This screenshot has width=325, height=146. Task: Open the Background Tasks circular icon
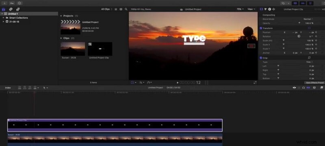point(19,3)
